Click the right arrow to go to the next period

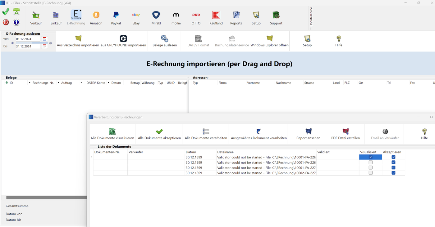pos(51,43)
